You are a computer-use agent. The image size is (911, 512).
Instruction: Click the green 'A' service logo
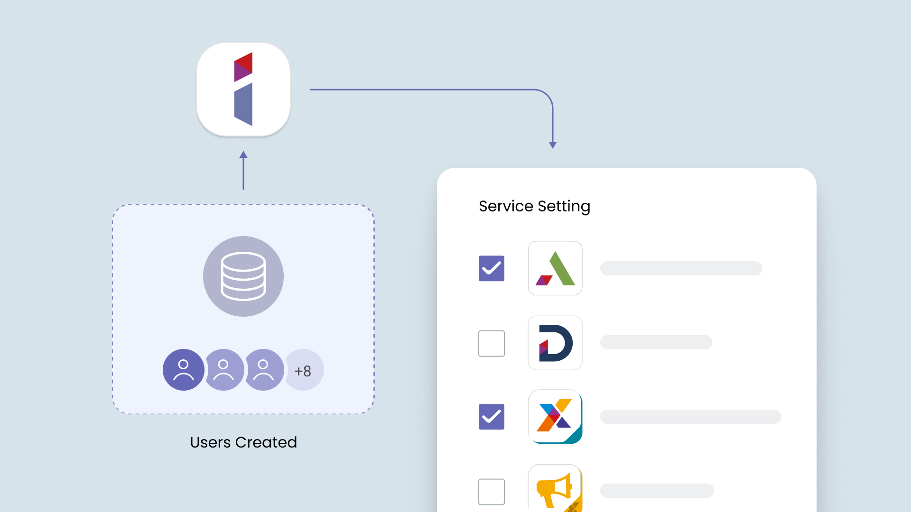(x=555, y=268)
